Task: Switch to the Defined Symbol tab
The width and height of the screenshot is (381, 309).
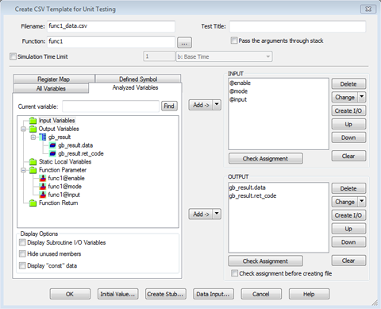Action: pos(138,79)
